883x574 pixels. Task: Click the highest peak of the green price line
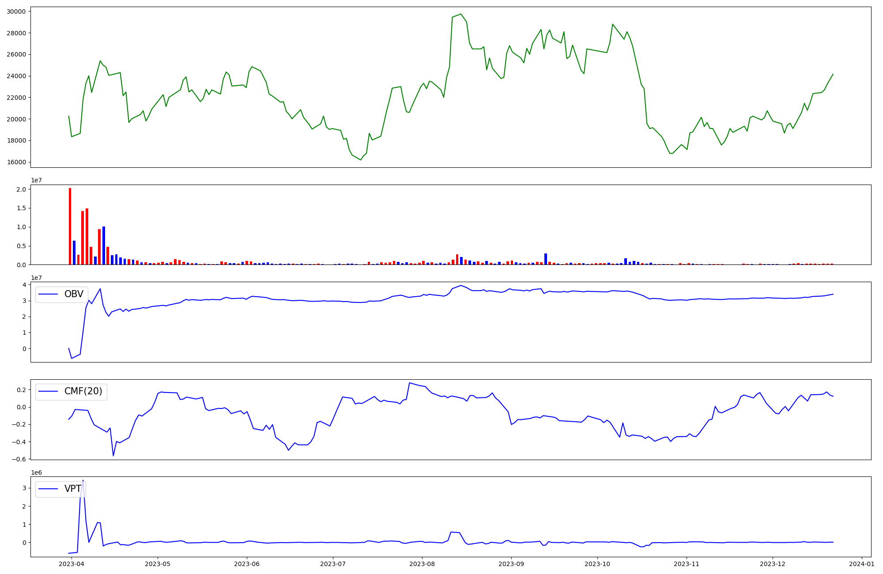460,14
